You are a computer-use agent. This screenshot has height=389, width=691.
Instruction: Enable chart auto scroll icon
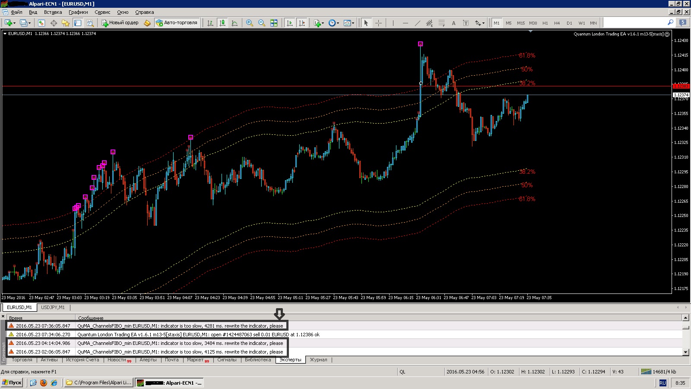point(290,23)
